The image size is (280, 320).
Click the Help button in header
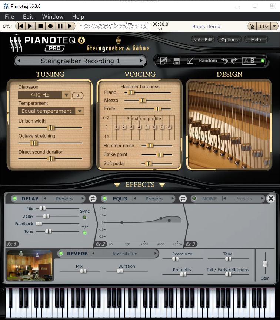256,40
